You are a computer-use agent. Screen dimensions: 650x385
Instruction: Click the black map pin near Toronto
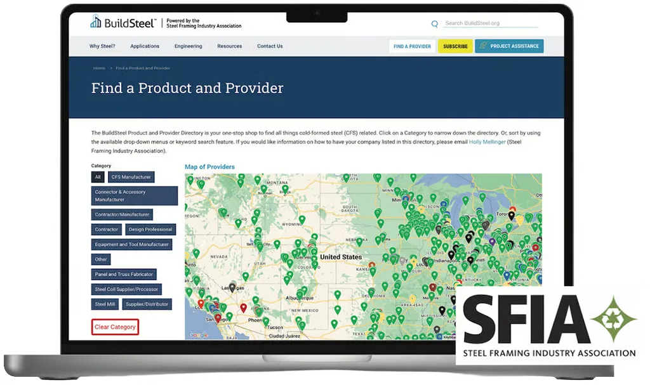pos(512,216)
